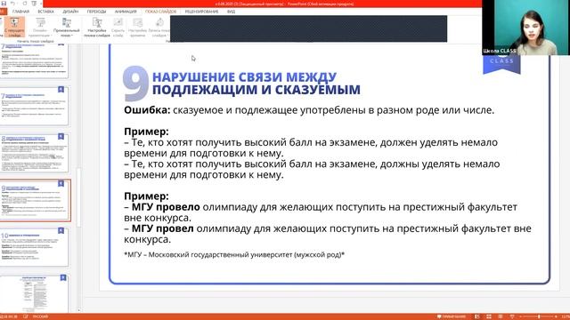
Task: Select the slide 10 thumbnail
Action: coord(34,247)
